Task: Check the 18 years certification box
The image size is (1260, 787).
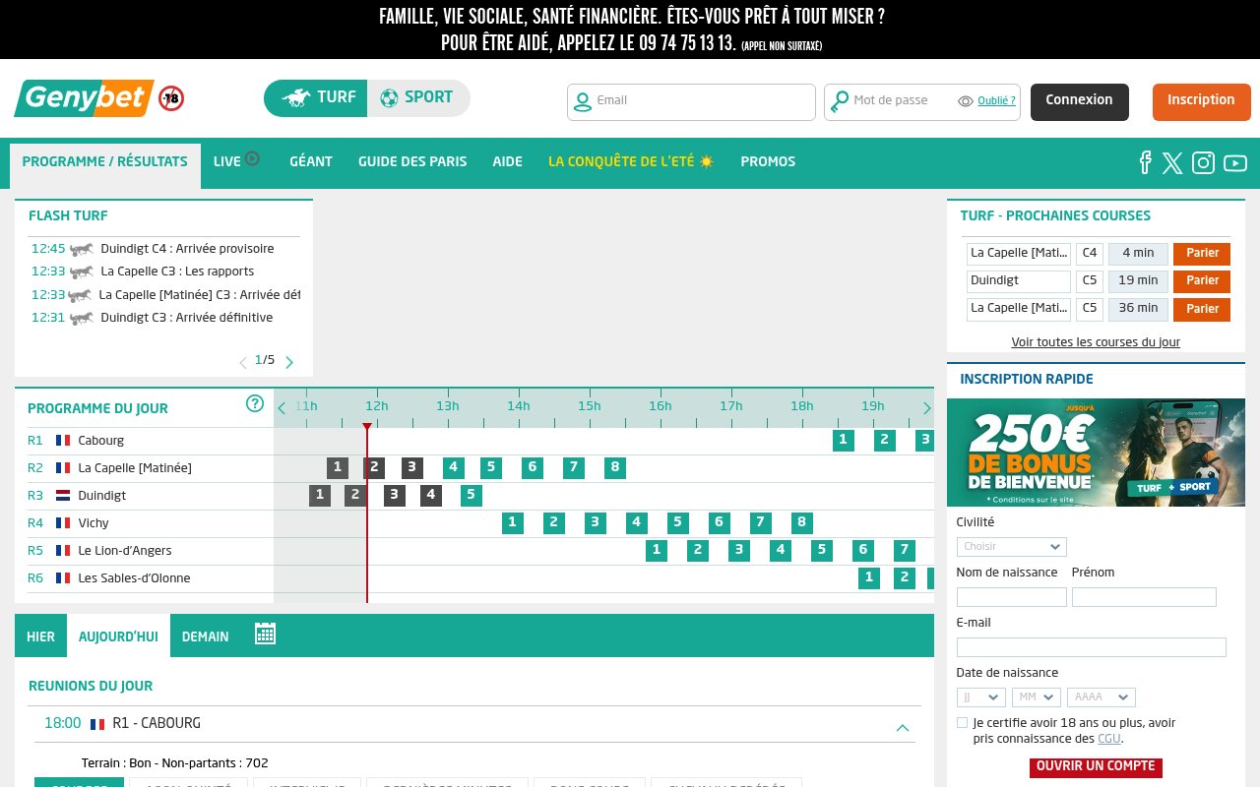Action: (x=962, y=723)
